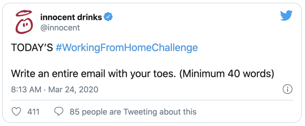Open the tweet info circle icon
Screen dimensions: 305x126
click(x=287, y=89)
